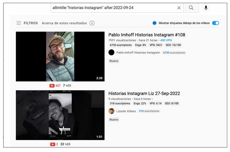The height and width of the screenshot is (152, 230).
Task: Click the 400 VPH stat
Action: [x=166, y=40]
